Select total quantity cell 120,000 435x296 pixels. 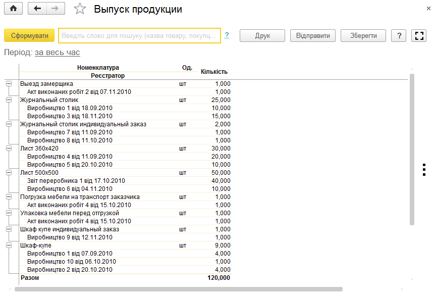[219, 278]
